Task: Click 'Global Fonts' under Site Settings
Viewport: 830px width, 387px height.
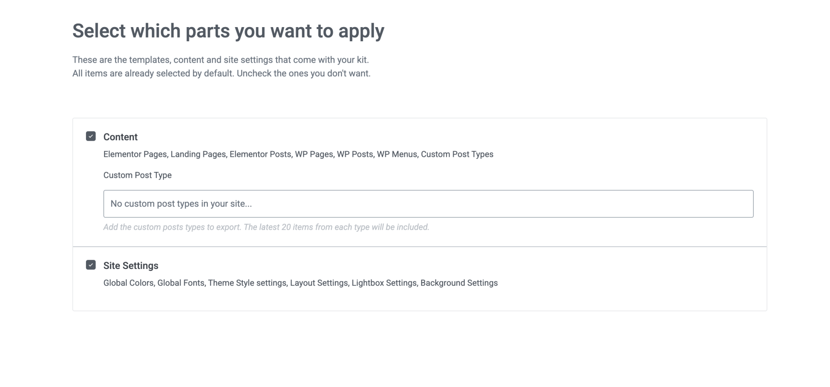Action: pos(181,283)
